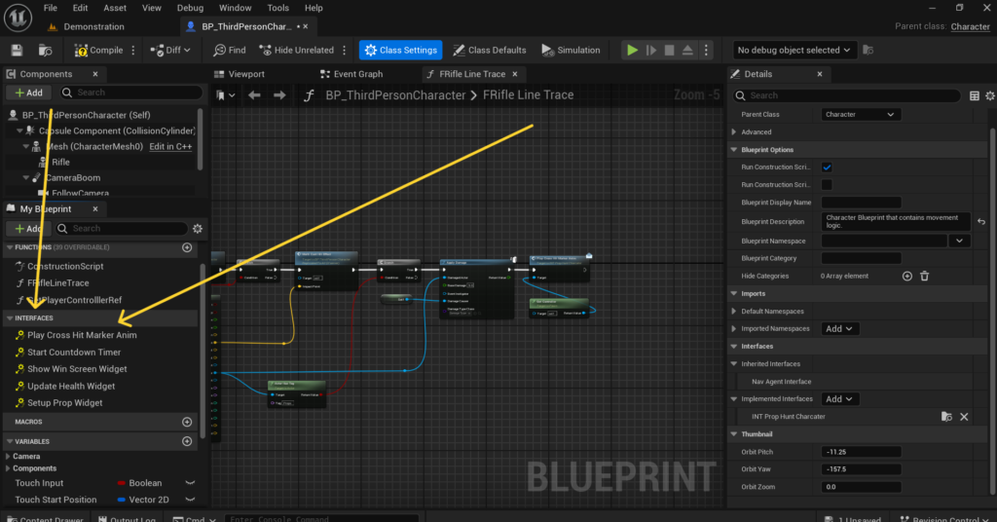Open the Debug menu
Screen dimensions: 997x522
pos(190,8)
